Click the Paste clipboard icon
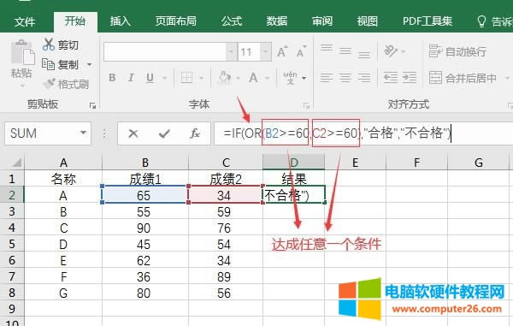 pos(22,52)
